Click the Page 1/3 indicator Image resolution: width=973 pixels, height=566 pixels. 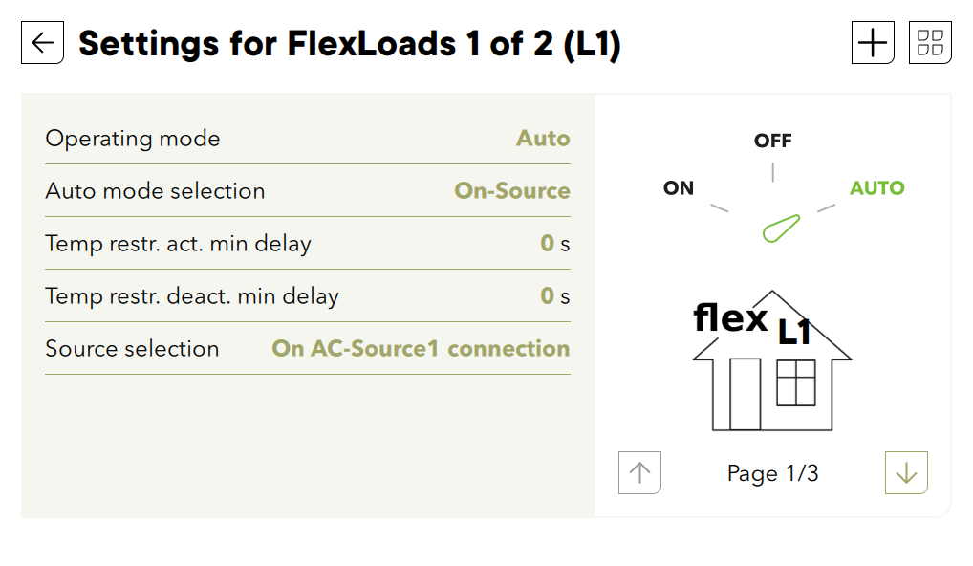click(x=772, y=473)
